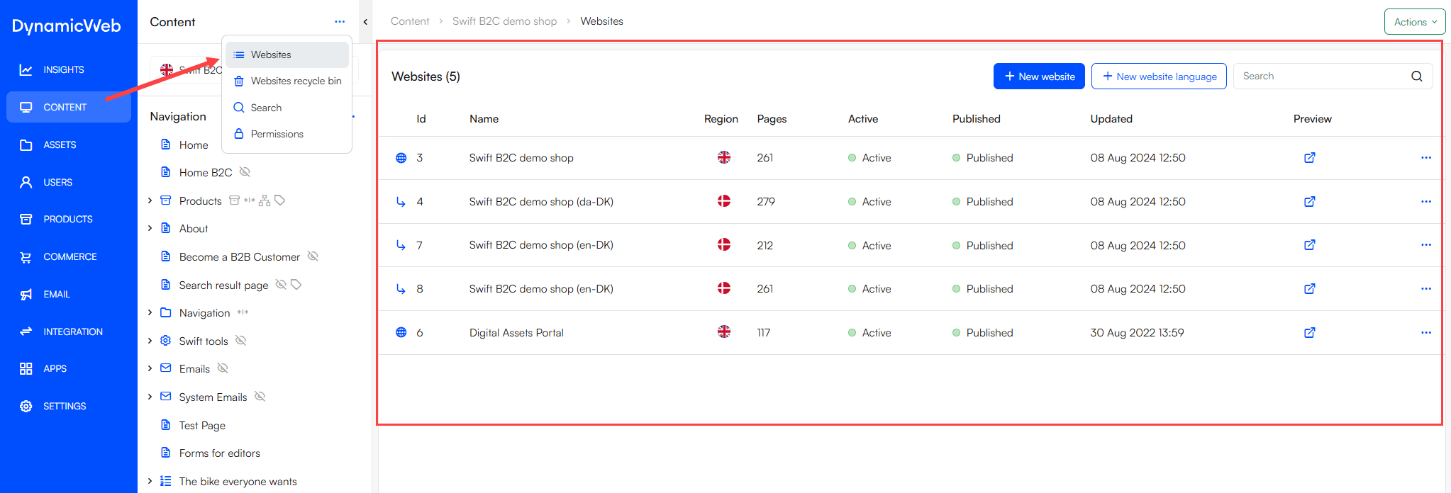Expand the About tree node
Viewport: 1451px width, 493px height.
coord(150,228)
